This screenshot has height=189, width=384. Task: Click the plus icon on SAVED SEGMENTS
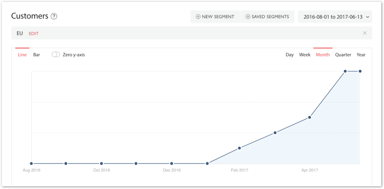pyautogui.click(x=248, y=16)
